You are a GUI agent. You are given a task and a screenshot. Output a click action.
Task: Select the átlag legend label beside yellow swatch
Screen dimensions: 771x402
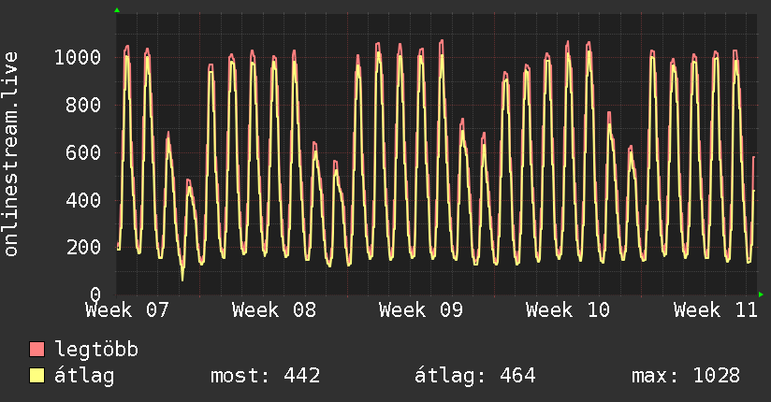pos(84,377)
